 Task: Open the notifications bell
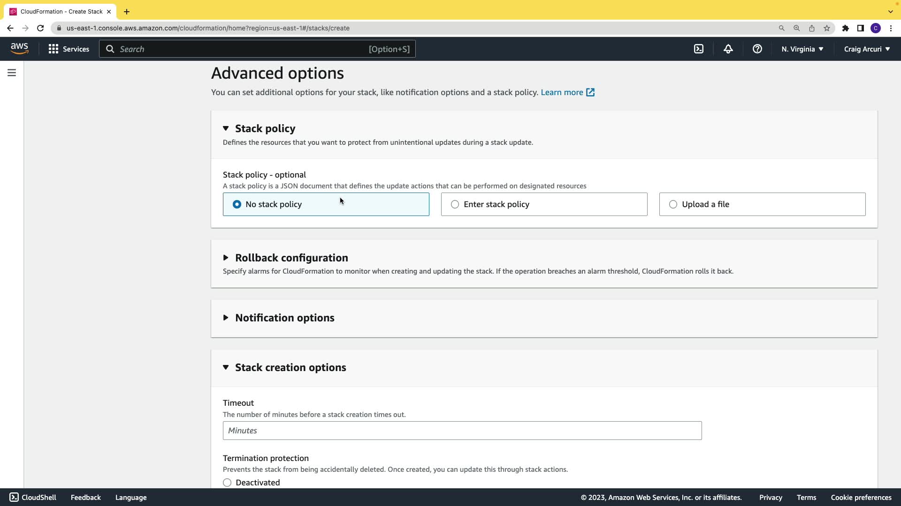728,49
